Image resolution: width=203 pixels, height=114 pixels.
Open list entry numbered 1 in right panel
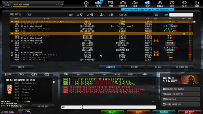click(180, 89)
